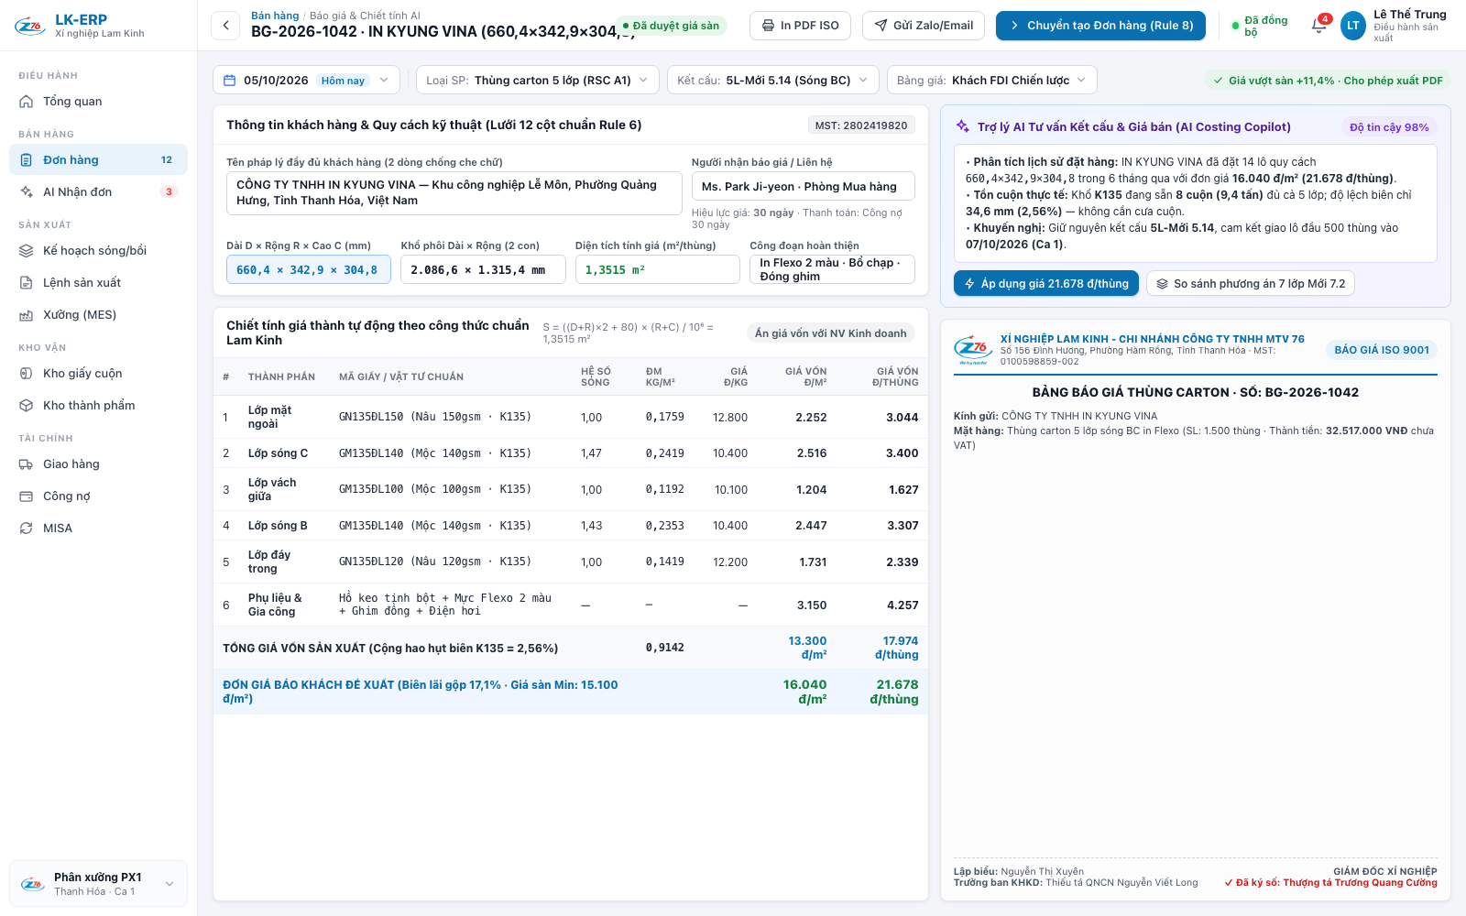This screenshot has height=916, width=1466.
Task: Open Kế hoạch sóng/bồi
Action: (x=98, y=250)
